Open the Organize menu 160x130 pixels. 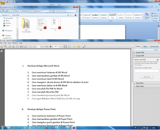click(5, 15)
